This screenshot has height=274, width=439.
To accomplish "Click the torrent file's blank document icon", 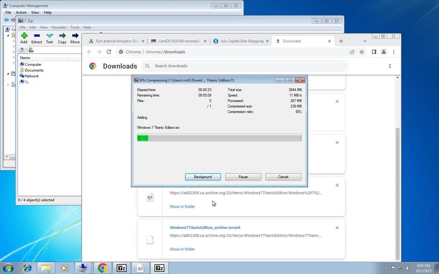I will pyautogui.click(x=150, y=240).
